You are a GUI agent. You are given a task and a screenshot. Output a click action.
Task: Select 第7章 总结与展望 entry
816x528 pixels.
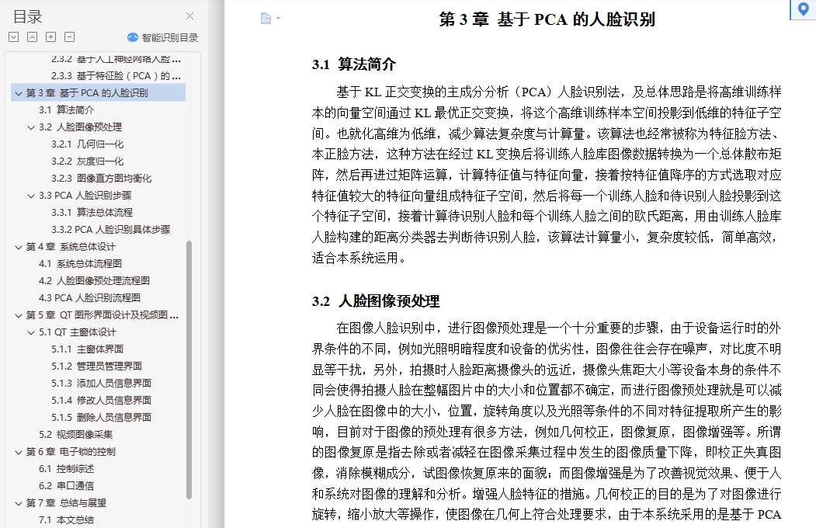coord(66,503)
